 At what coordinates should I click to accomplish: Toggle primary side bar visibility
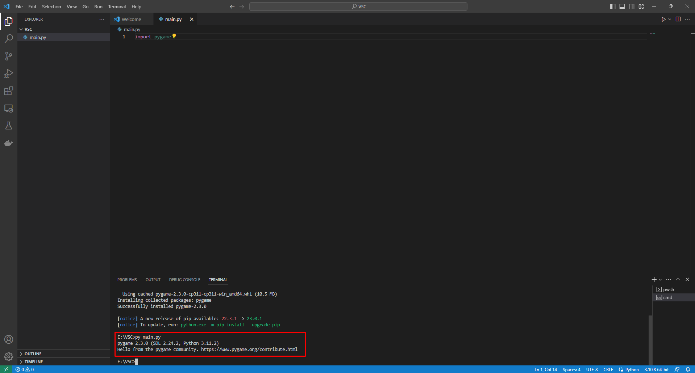[613, 7]
